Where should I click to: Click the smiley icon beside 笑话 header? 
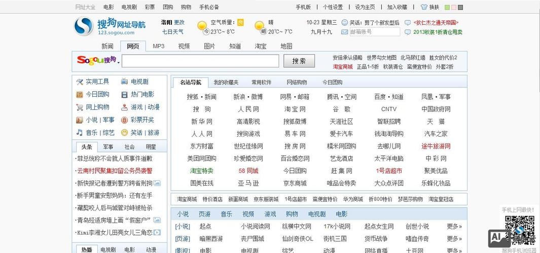pyautogui.click(x=344, y=23)
